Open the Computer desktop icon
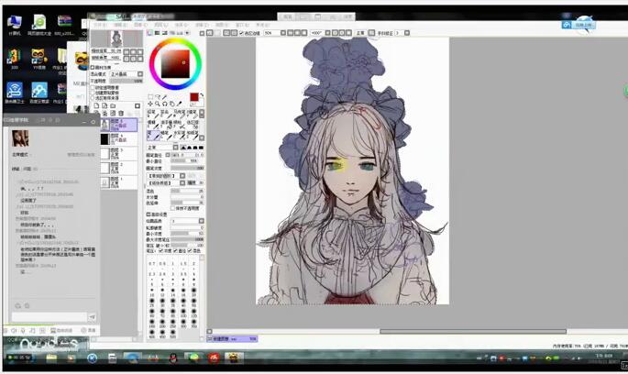This screenshot has width=628, height=374. pyautogui.click(x=15, y=25)
